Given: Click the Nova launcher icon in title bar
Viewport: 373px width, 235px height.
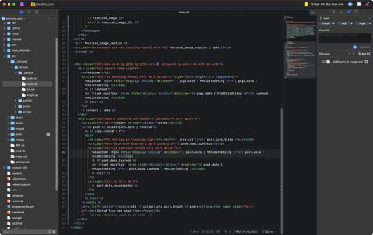Looking at the screenshot, I should point(22,4).
